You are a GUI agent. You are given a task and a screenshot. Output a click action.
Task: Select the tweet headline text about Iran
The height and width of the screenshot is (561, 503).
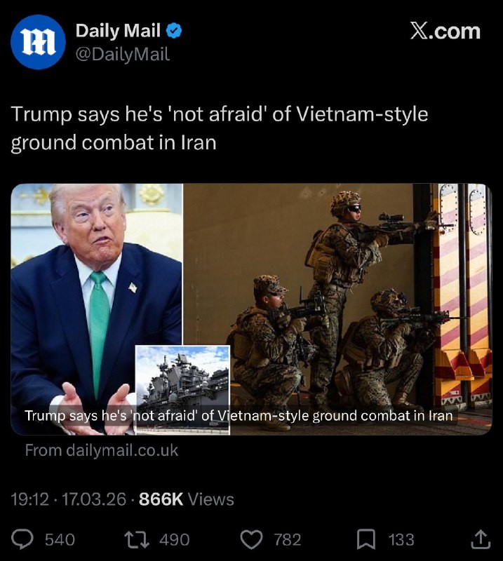220,128
